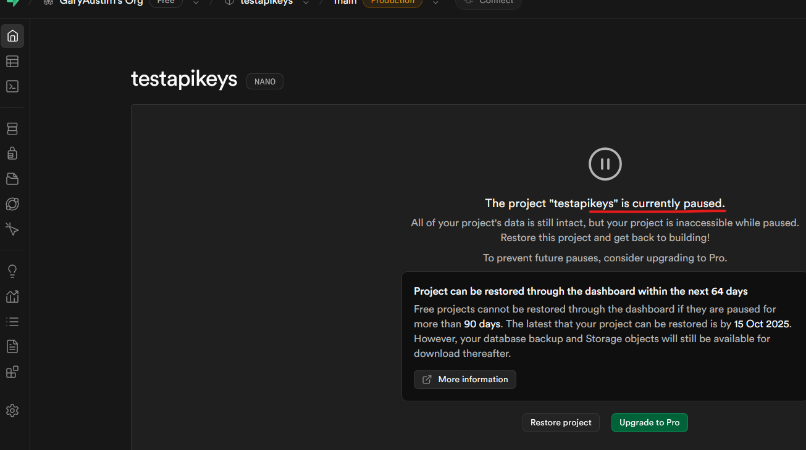This screenshot has height=450, width=806.
Task: Open the Edge Functions globe icon
Action: click(x=12, y=204)
